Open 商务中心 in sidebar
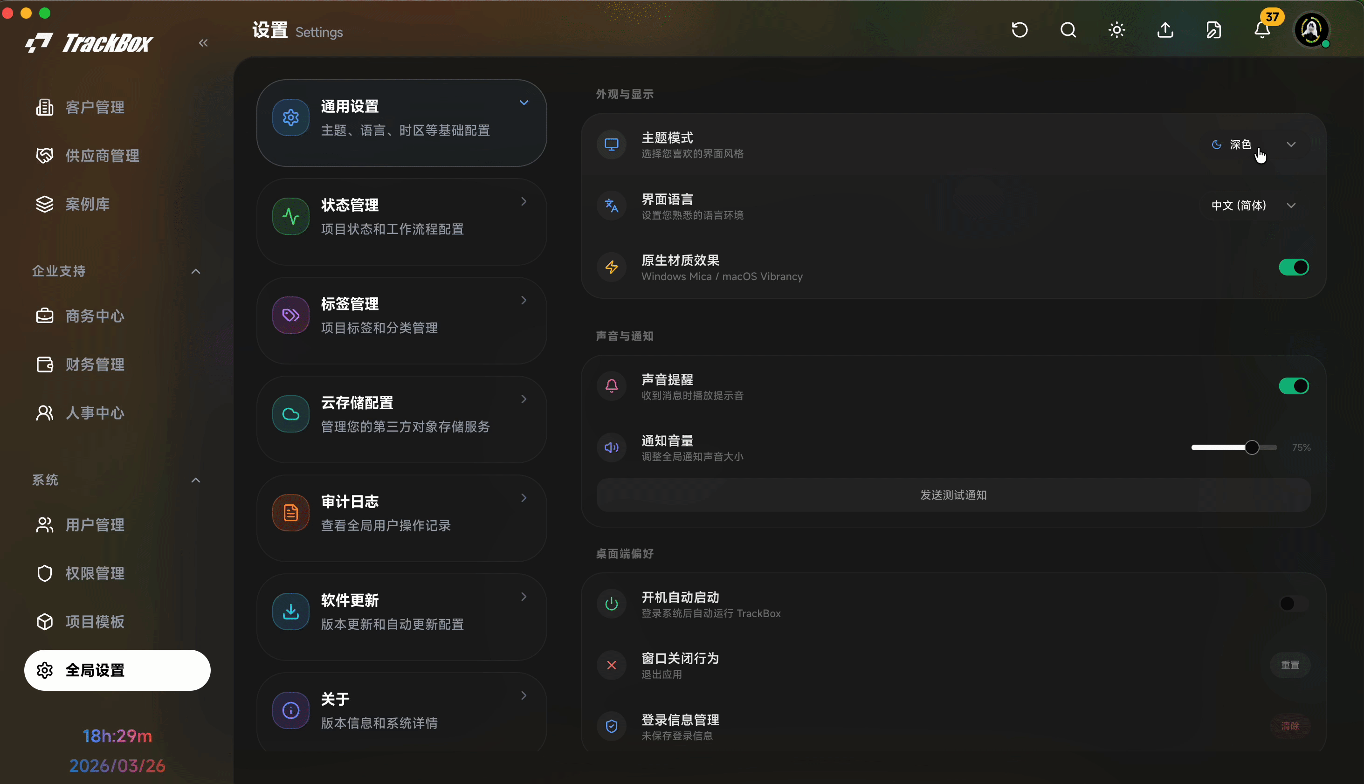The image size is (1364, 784). tap(117, 316)
